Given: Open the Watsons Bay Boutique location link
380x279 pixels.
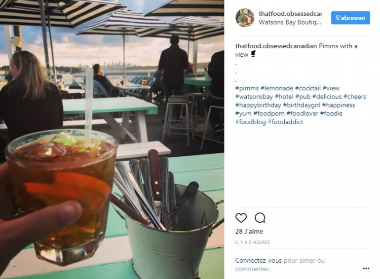Looking at the screenshot, I should coord(290,22).
